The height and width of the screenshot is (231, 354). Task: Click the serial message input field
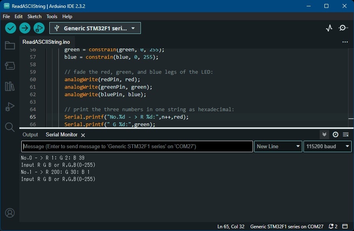point(137,146)
